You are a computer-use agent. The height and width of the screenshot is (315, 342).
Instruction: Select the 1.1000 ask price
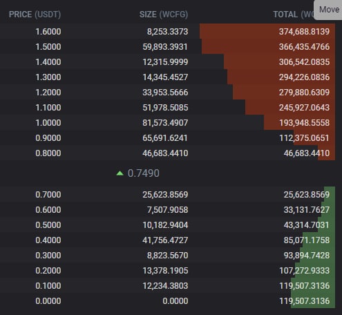tap(48, 108)
